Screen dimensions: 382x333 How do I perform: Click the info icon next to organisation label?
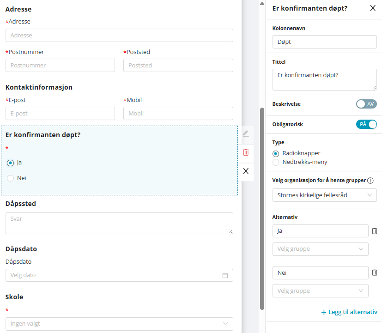pyautogui.click(x=370, y=180)
